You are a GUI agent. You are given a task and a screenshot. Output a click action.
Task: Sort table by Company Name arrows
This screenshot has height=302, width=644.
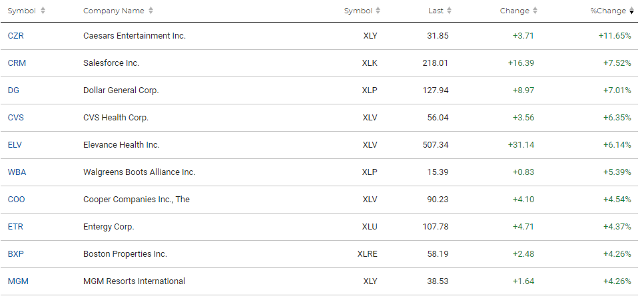coord(151,11)
